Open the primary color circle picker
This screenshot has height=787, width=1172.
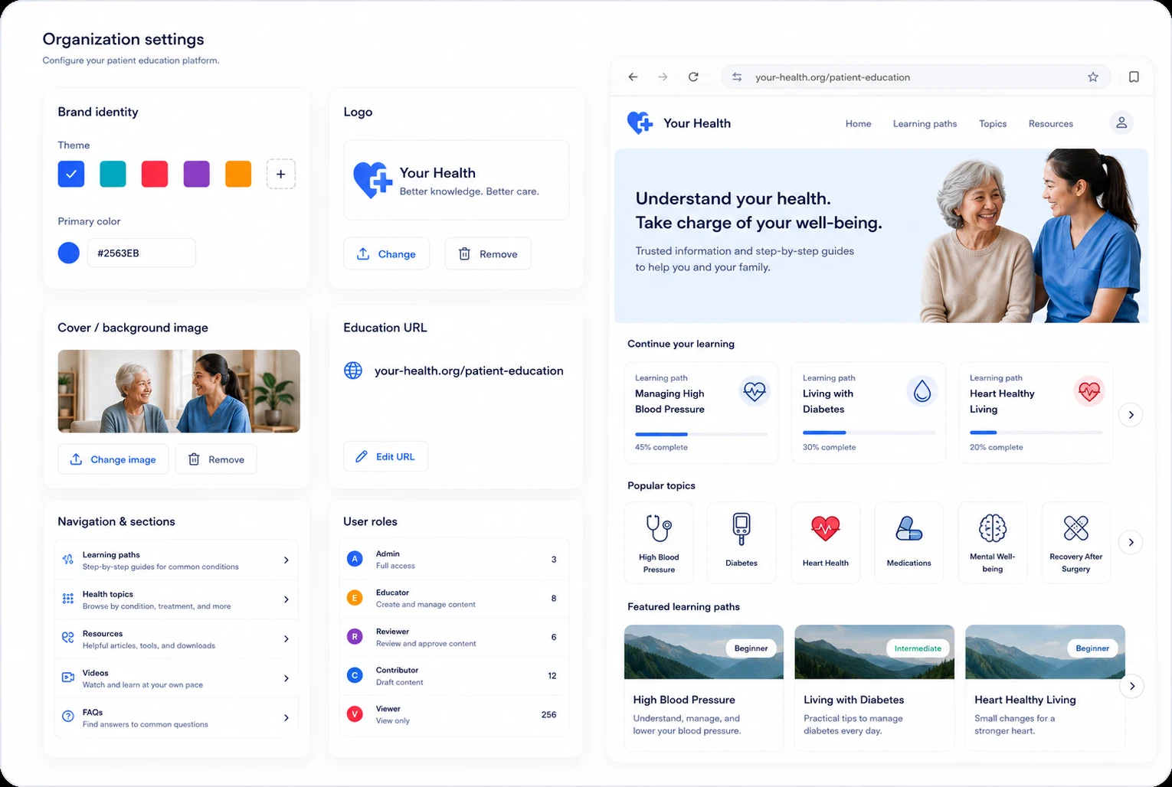(69, 253)
